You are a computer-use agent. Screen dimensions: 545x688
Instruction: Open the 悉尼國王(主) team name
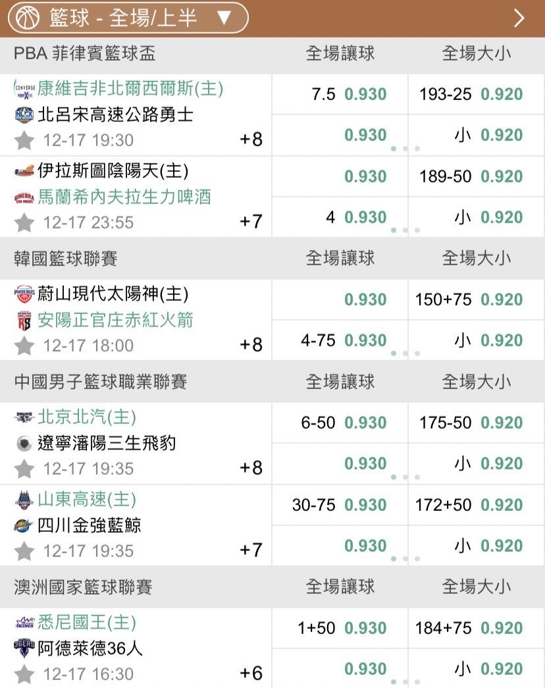point(87,622)
